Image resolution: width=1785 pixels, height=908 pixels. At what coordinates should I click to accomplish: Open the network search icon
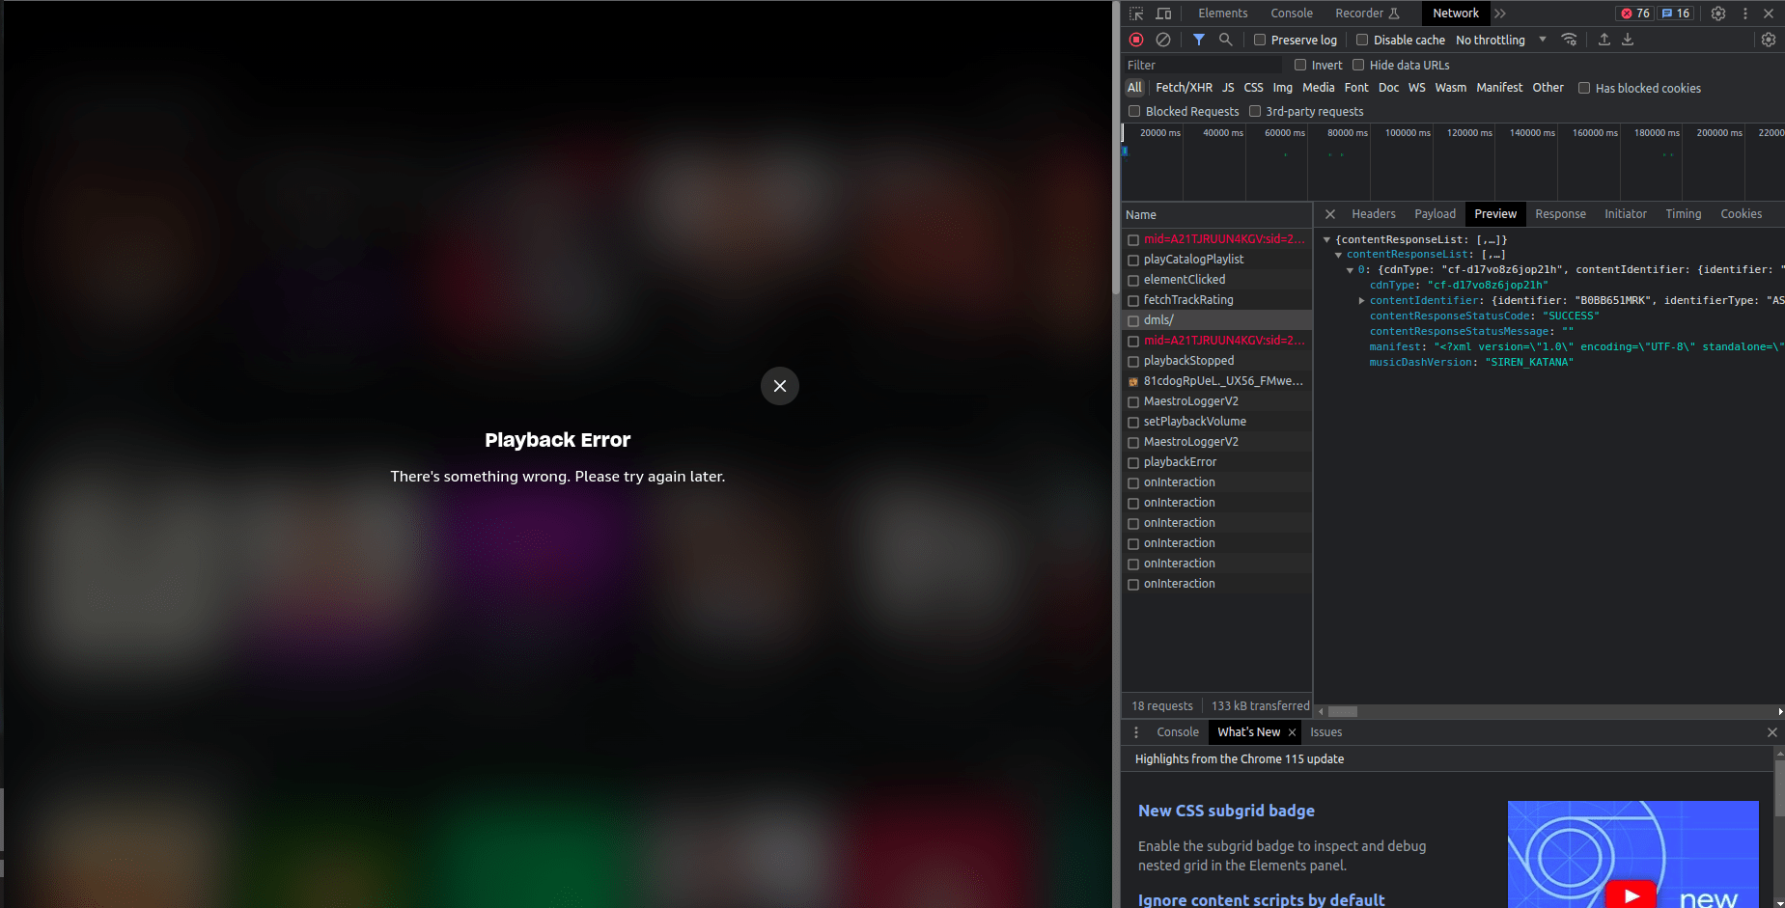point(1226,40)
